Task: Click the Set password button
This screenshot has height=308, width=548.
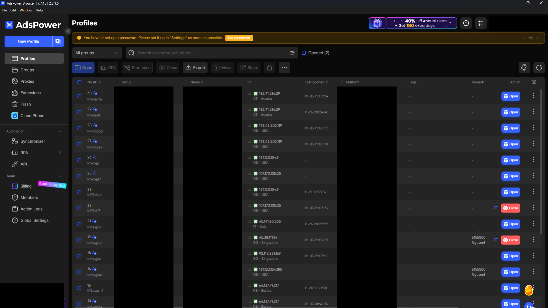Action: tap(239, 38)
